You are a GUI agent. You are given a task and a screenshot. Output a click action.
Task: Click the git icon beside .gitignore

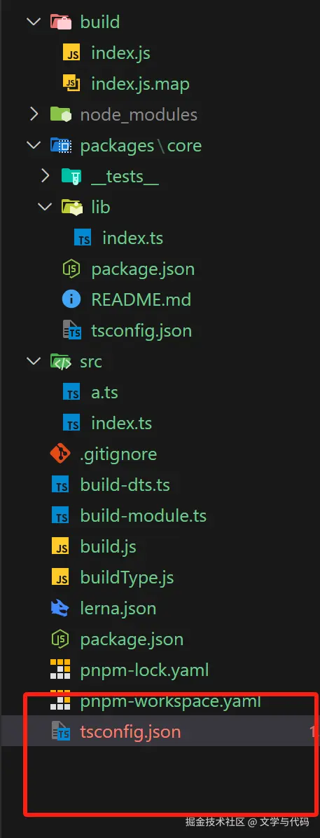click(60, 454)
